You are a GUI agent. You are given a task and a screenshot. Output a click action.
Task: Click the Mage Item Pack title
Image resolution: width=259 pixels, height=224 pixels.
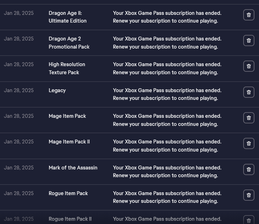coord(67,116)
